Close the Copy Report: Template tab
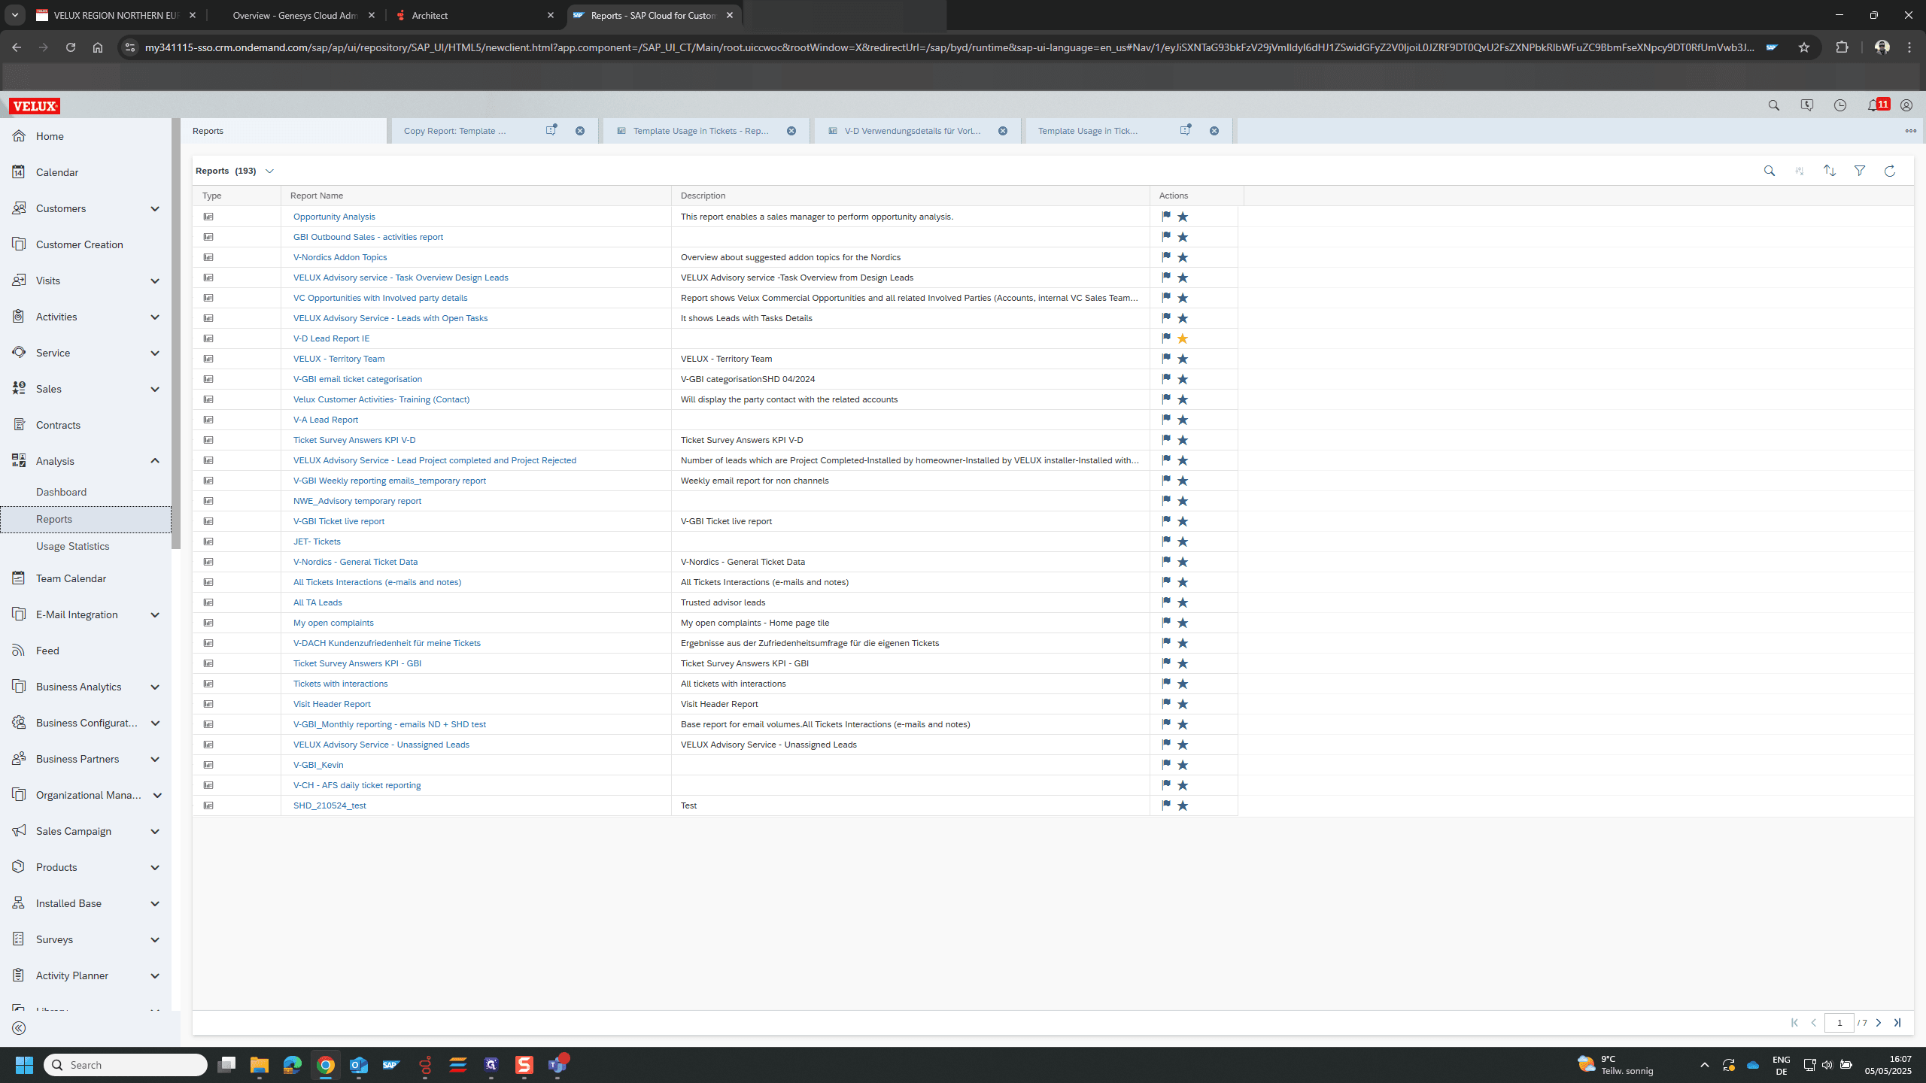 580,131
